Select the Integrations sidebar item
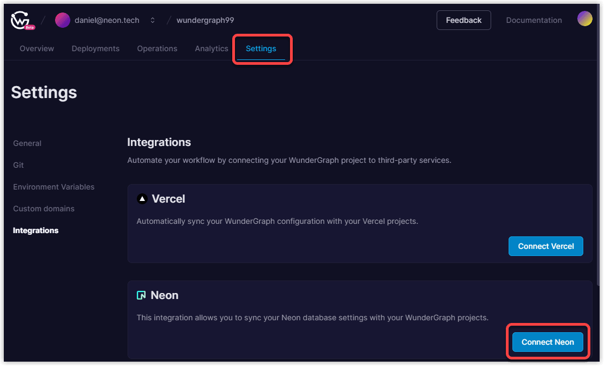Viewport: 604px width, 366px height. (35, 230)
